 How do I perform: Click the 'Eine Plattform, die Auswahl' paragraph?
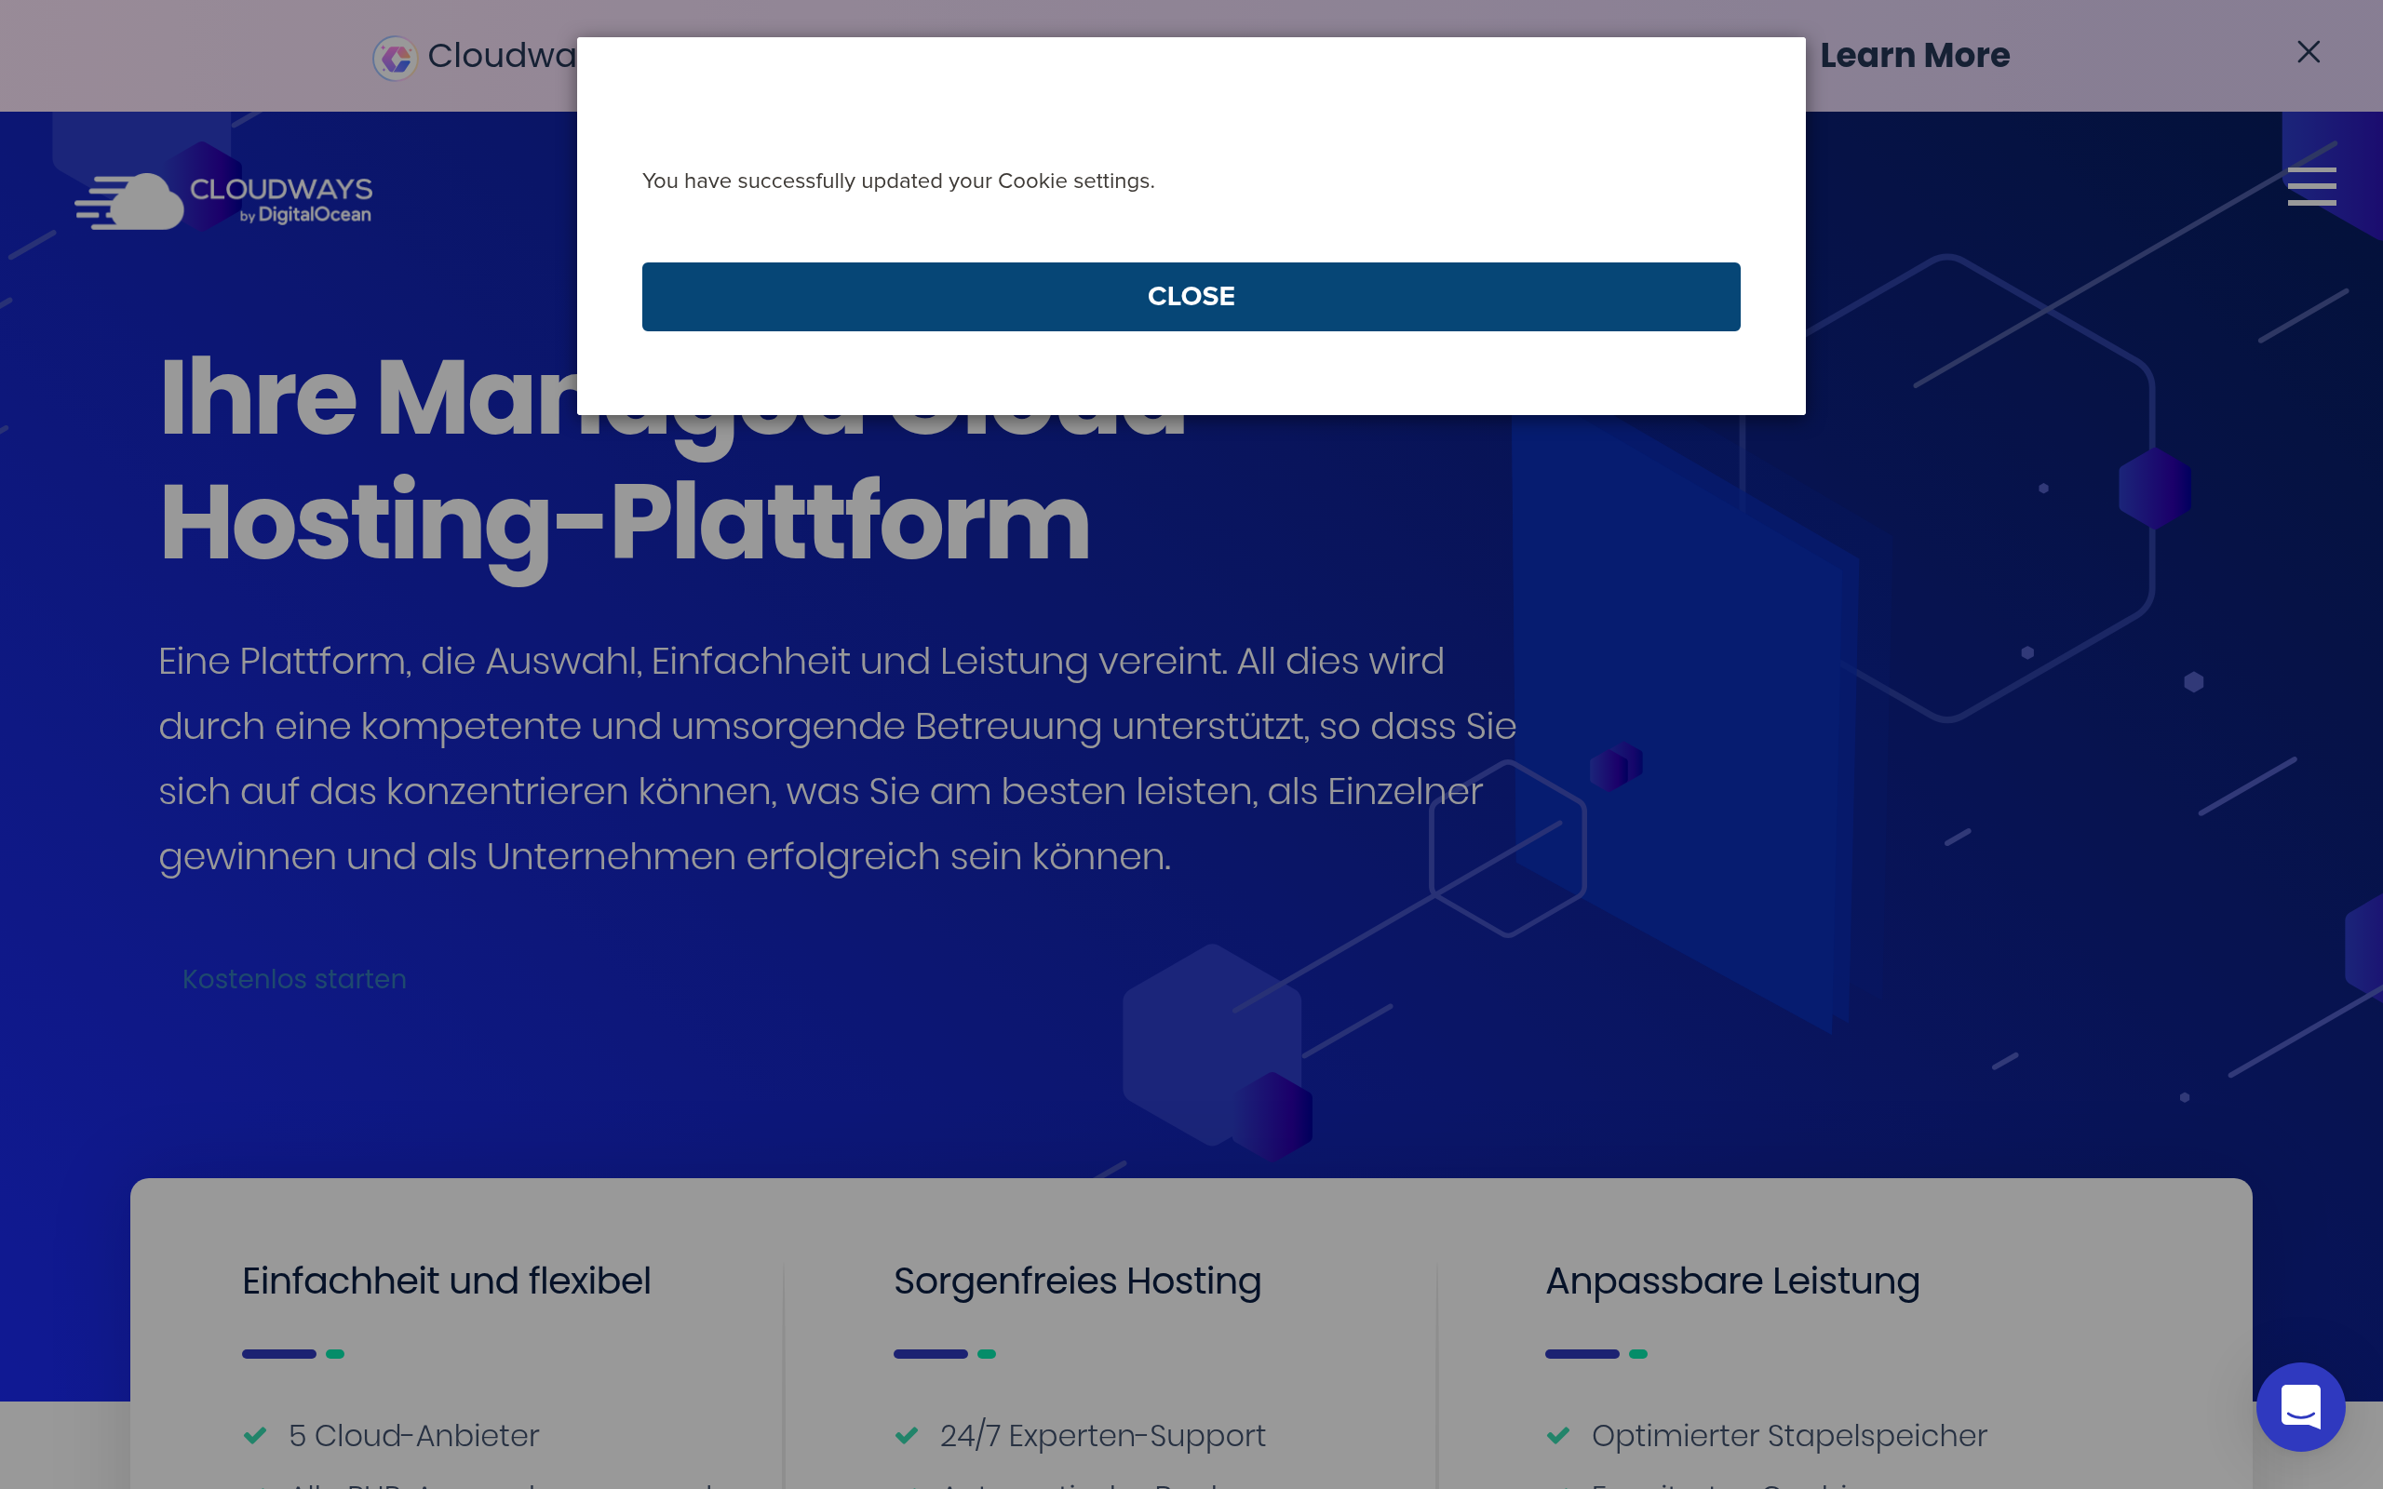(x=837, y=758)
